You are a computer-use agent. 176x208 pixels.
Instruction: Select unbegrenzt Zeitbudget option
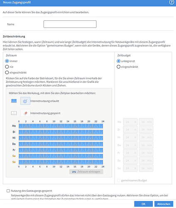118,61
